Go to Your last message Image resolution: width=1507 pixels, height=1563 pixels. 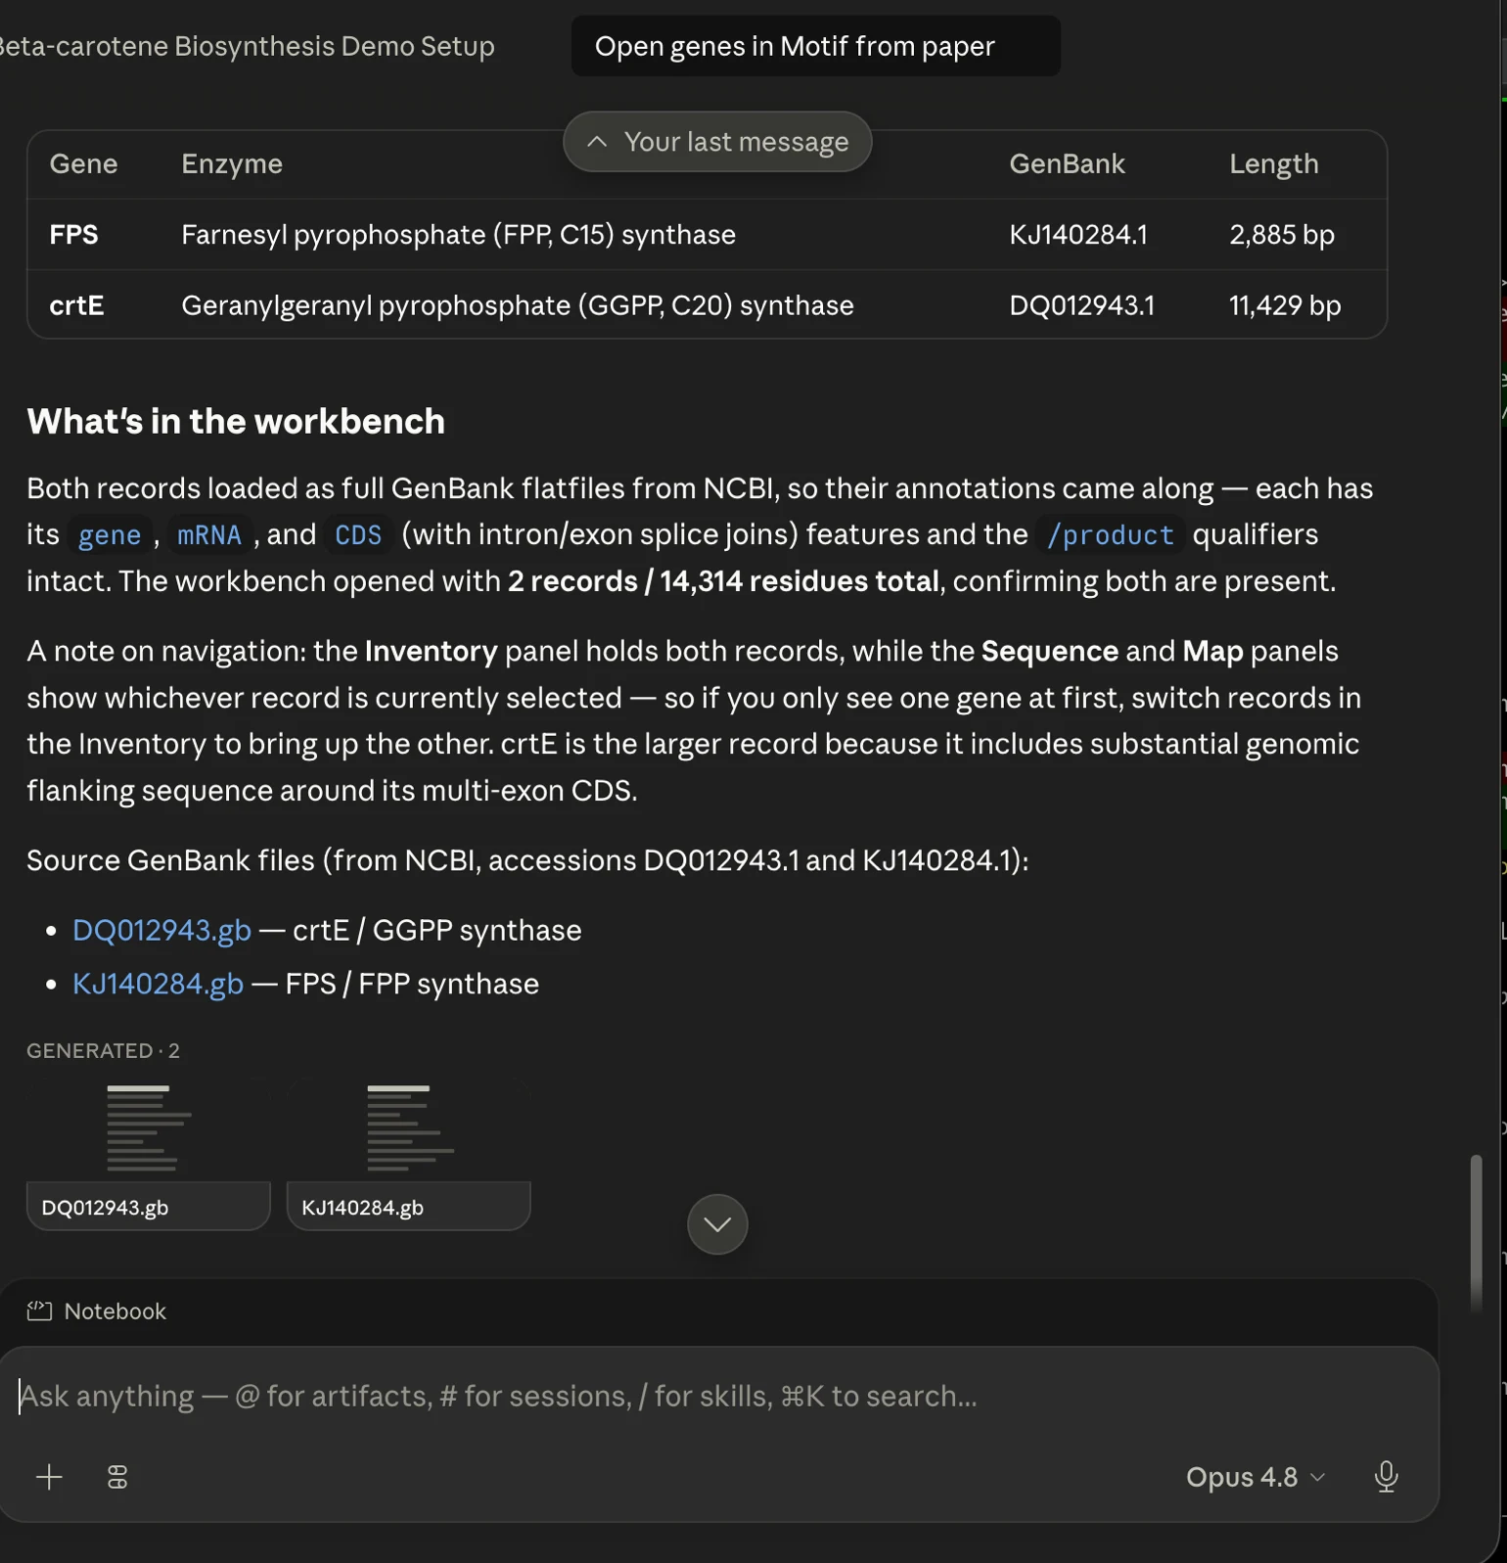[x=717, y=142]
